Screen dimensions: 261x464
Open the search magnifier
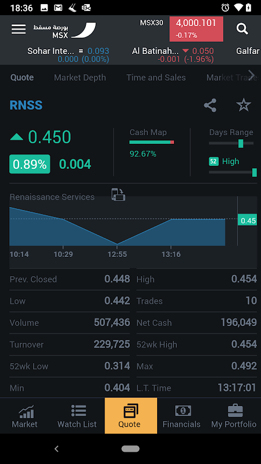[242, 29]
